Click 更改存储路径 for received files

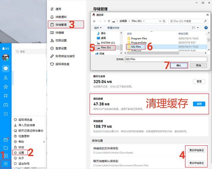click(x=196, y=150)
